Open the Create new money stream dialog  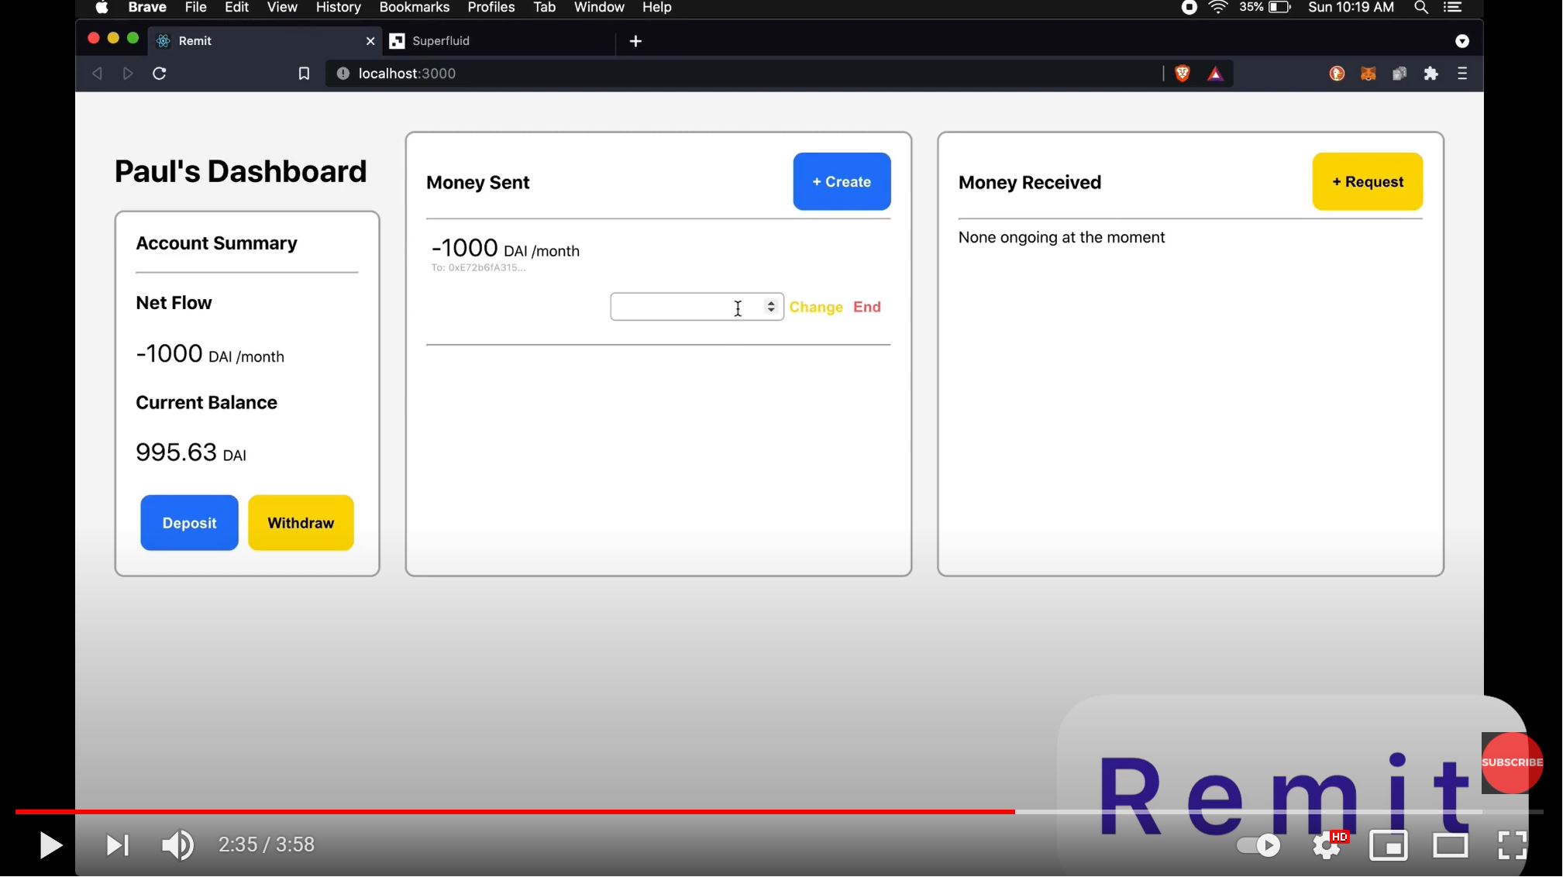coord(842,181)
